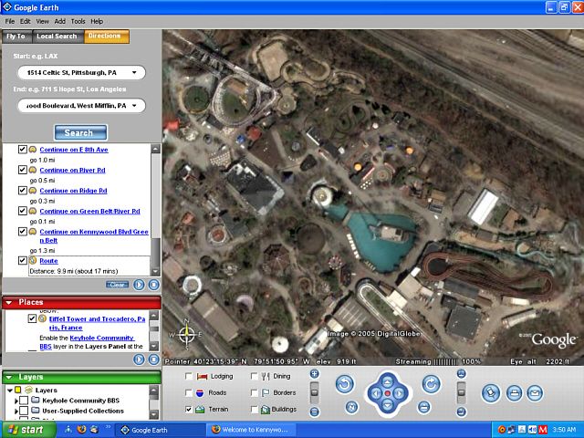The height and width of the screenshot is (438, 584).
Task: Click the tilt up button above the tilt slider
Action: [461, 373]
